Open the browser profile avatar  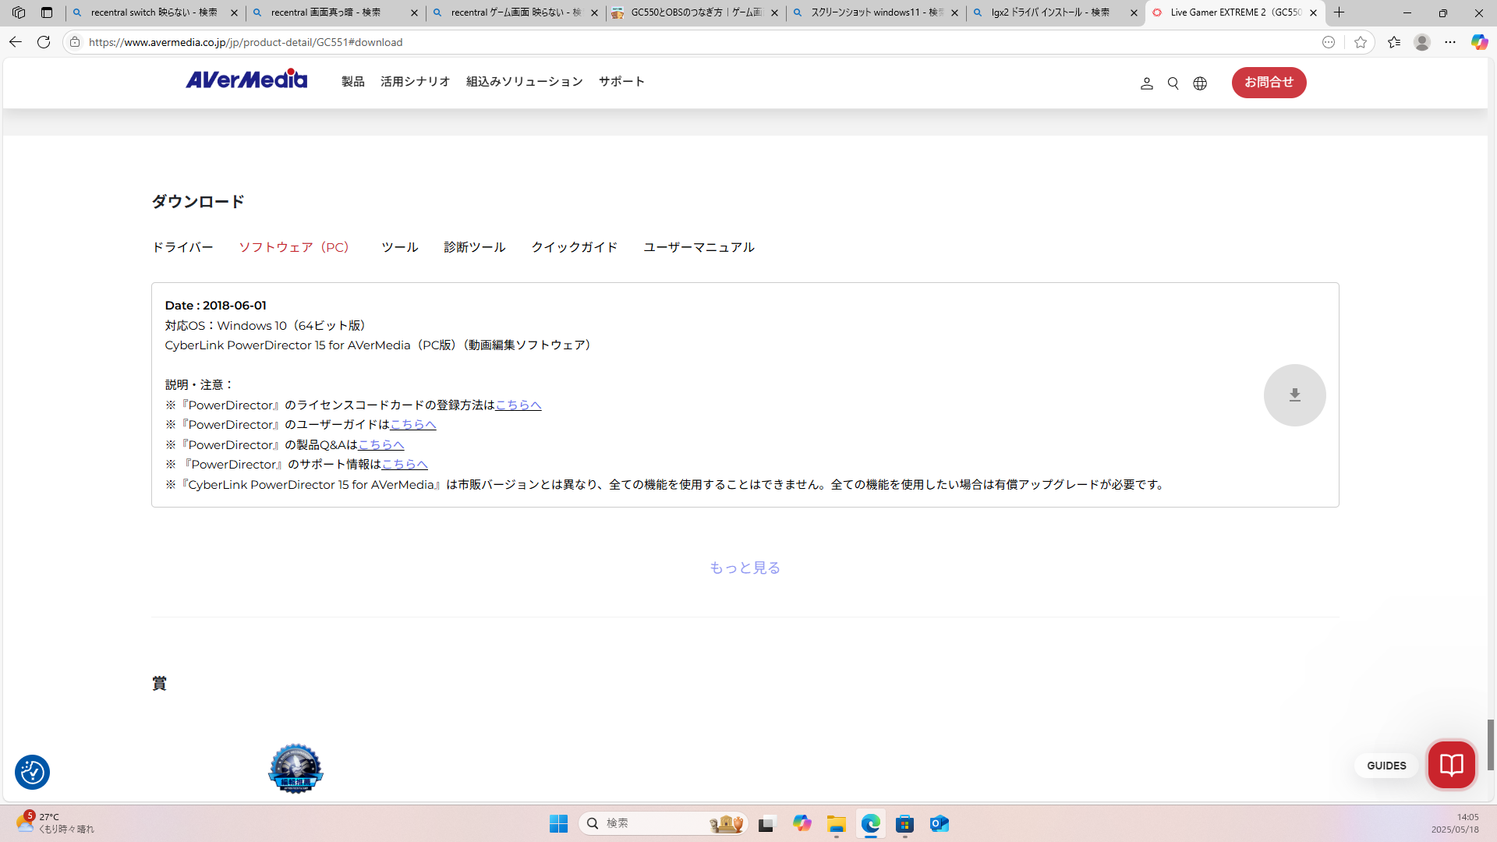(1422, 42)
